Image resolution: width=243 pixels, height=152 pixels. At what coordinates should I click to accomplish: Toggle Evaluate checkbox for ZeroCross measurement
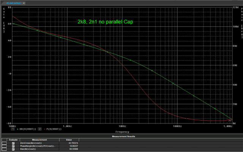click(x=13, y=143)
